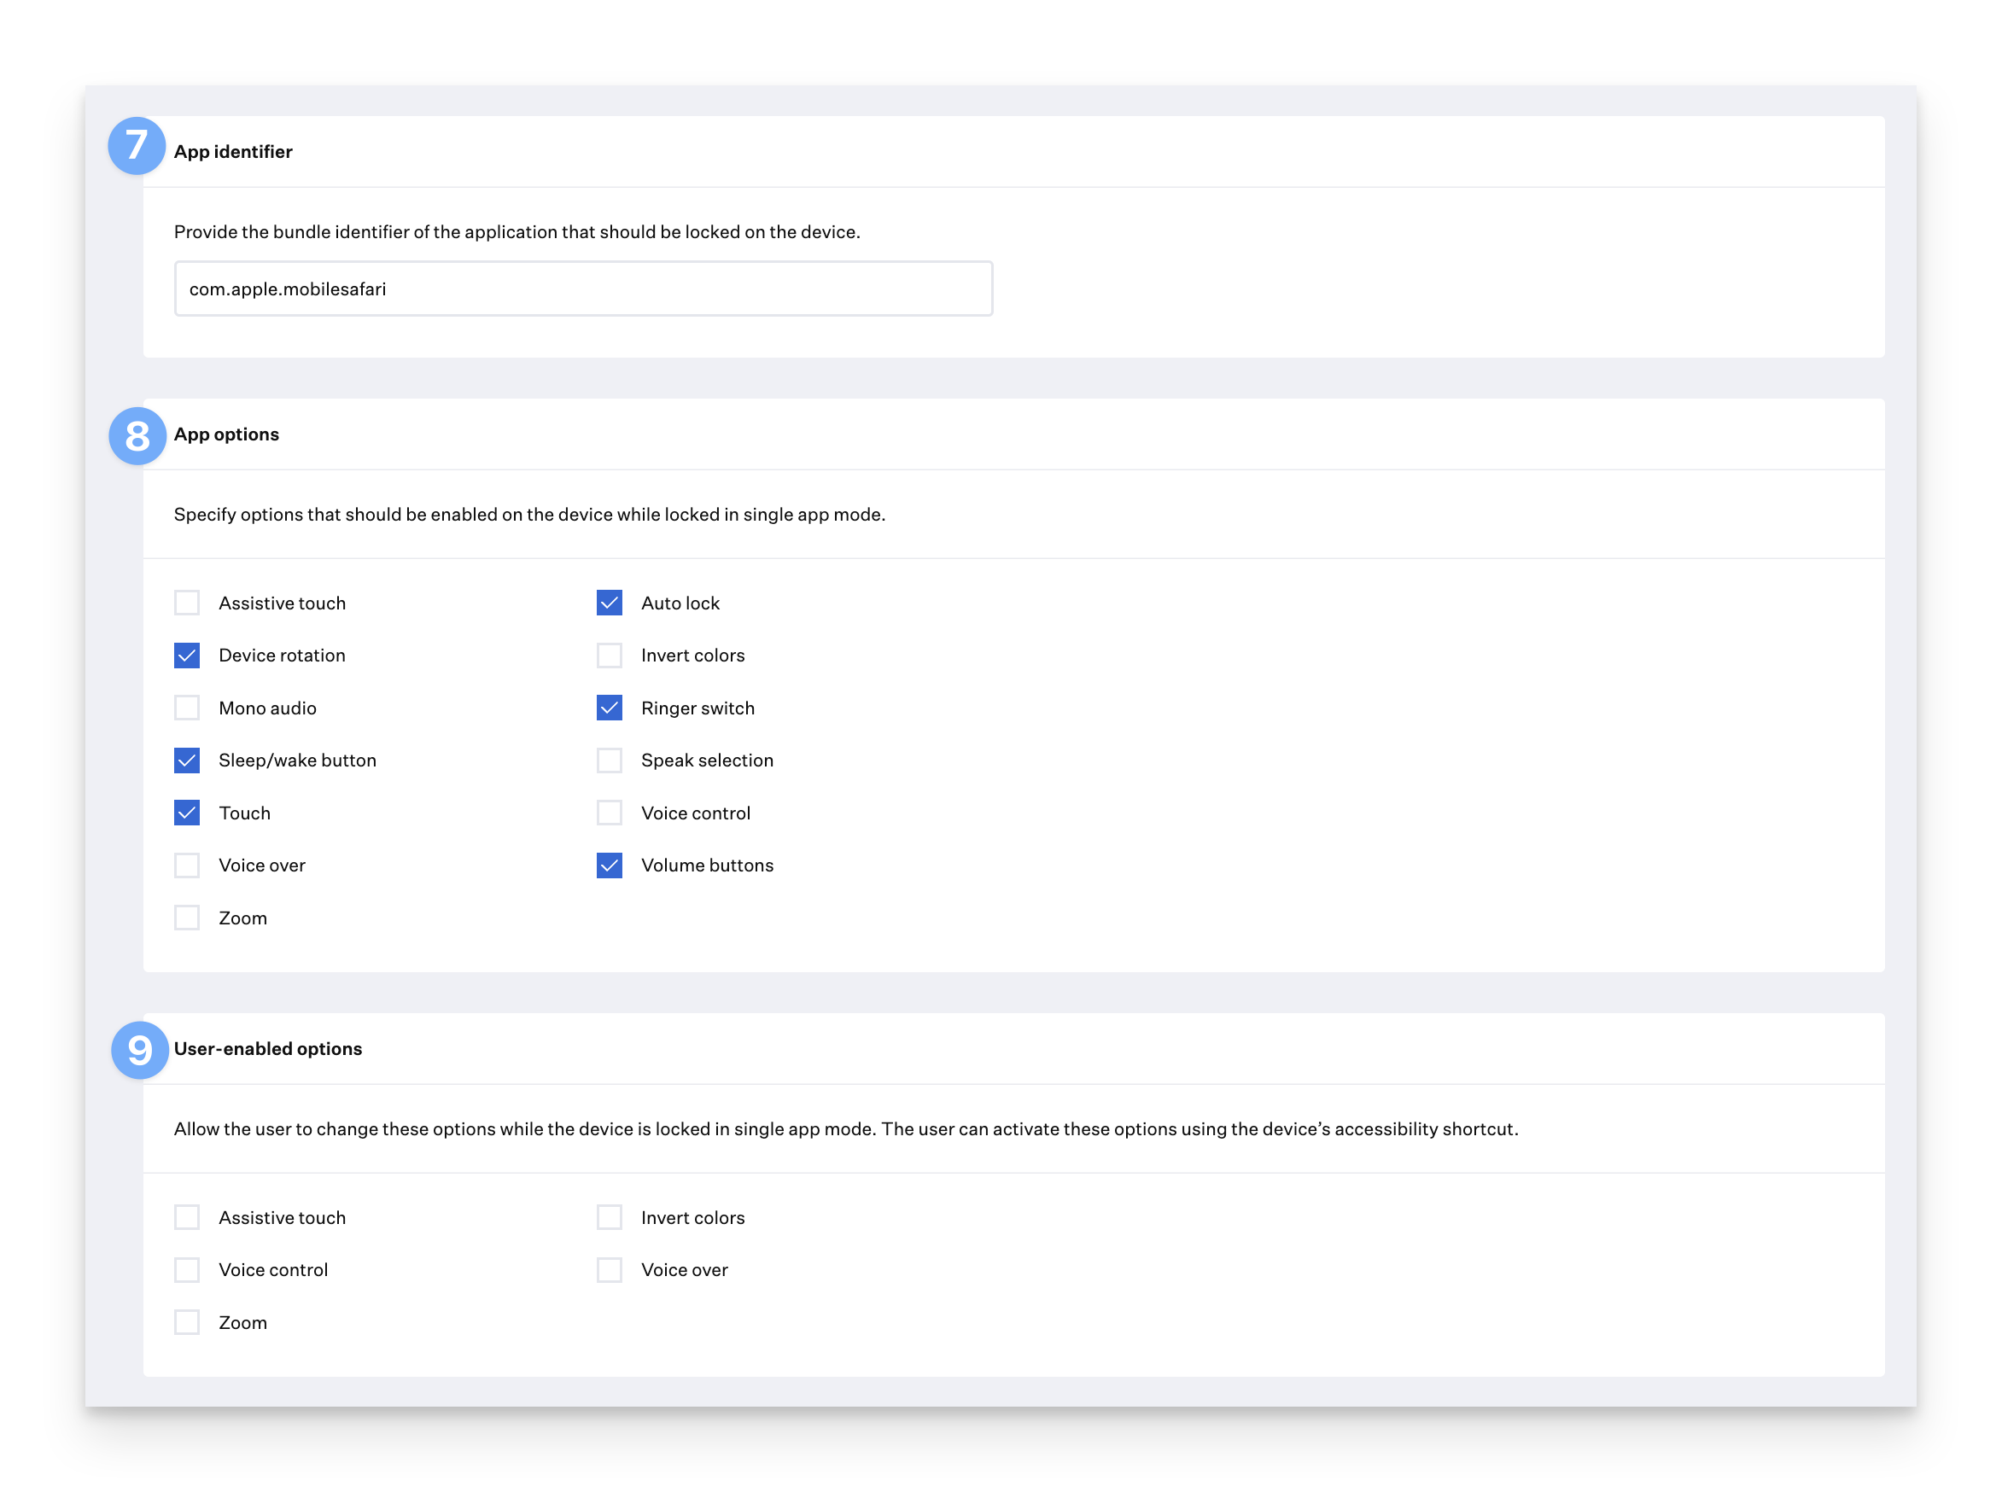Screen dimensions: 2002x1492
Task: Check Voice over under User-enabled options
Action: click(x=610, y=1270)
